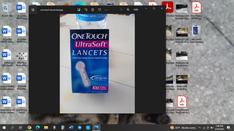Click the Edit image icon in Photos toolbar
Image resolution: width=234 pixels, height=131 pixels.
click(79, 10)
